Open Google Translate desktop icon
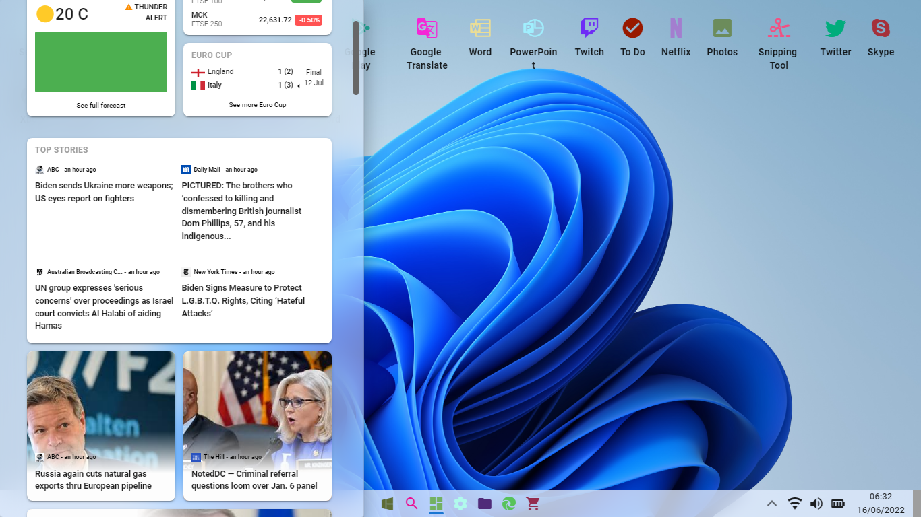The image size is (921, 517). [427, 44]
